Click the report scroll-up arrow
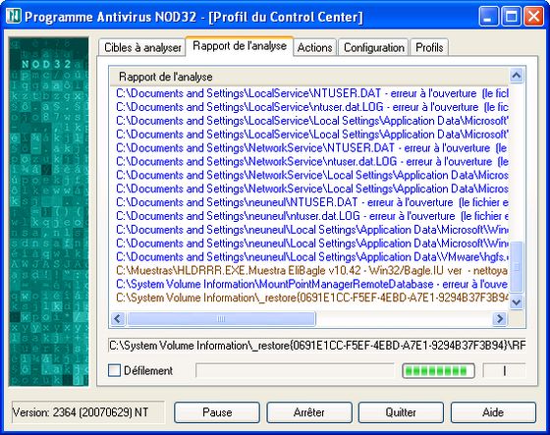This screenshot has width=550, height=435. coord(517,76)
